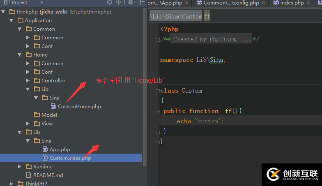Click the Collapse All icon in the Project toolbar
This screenshot has width=322, height=186.
coord(118,2)
